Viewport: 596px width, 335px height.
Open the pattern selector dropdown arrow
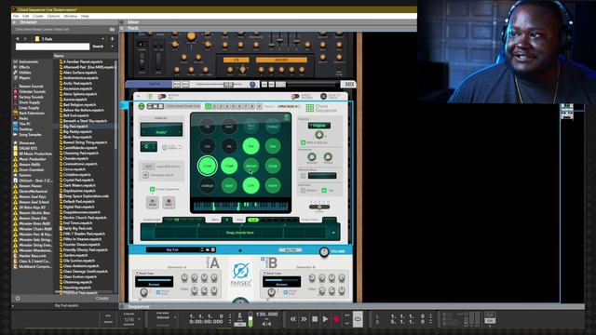tap(259, 107)
